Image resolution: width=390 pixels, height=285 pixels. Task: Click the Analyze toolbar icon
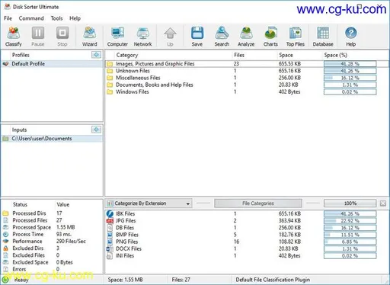pos(246,37)
